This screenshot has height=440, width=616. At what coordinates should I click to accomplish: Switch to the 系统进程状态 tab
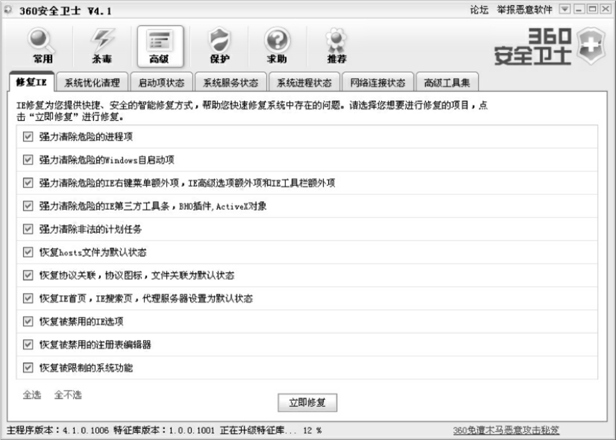304,82
